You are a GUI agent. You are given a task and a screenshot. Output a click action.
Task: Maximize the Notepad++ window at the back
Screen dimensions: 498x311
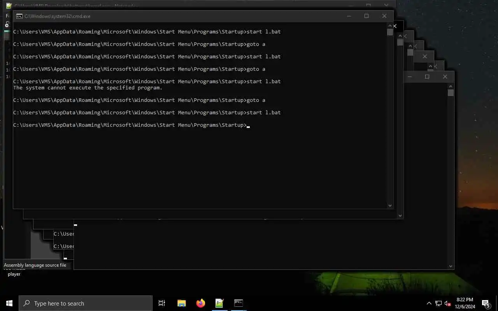click(x=368, y=5)
